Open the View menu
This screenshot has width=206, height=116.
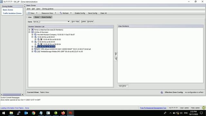click(38, 9)
